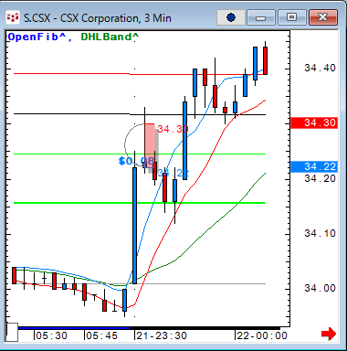The image size is (347, 351).
Task: Click the 05:45 time axis label
Action: pos(101,335)
